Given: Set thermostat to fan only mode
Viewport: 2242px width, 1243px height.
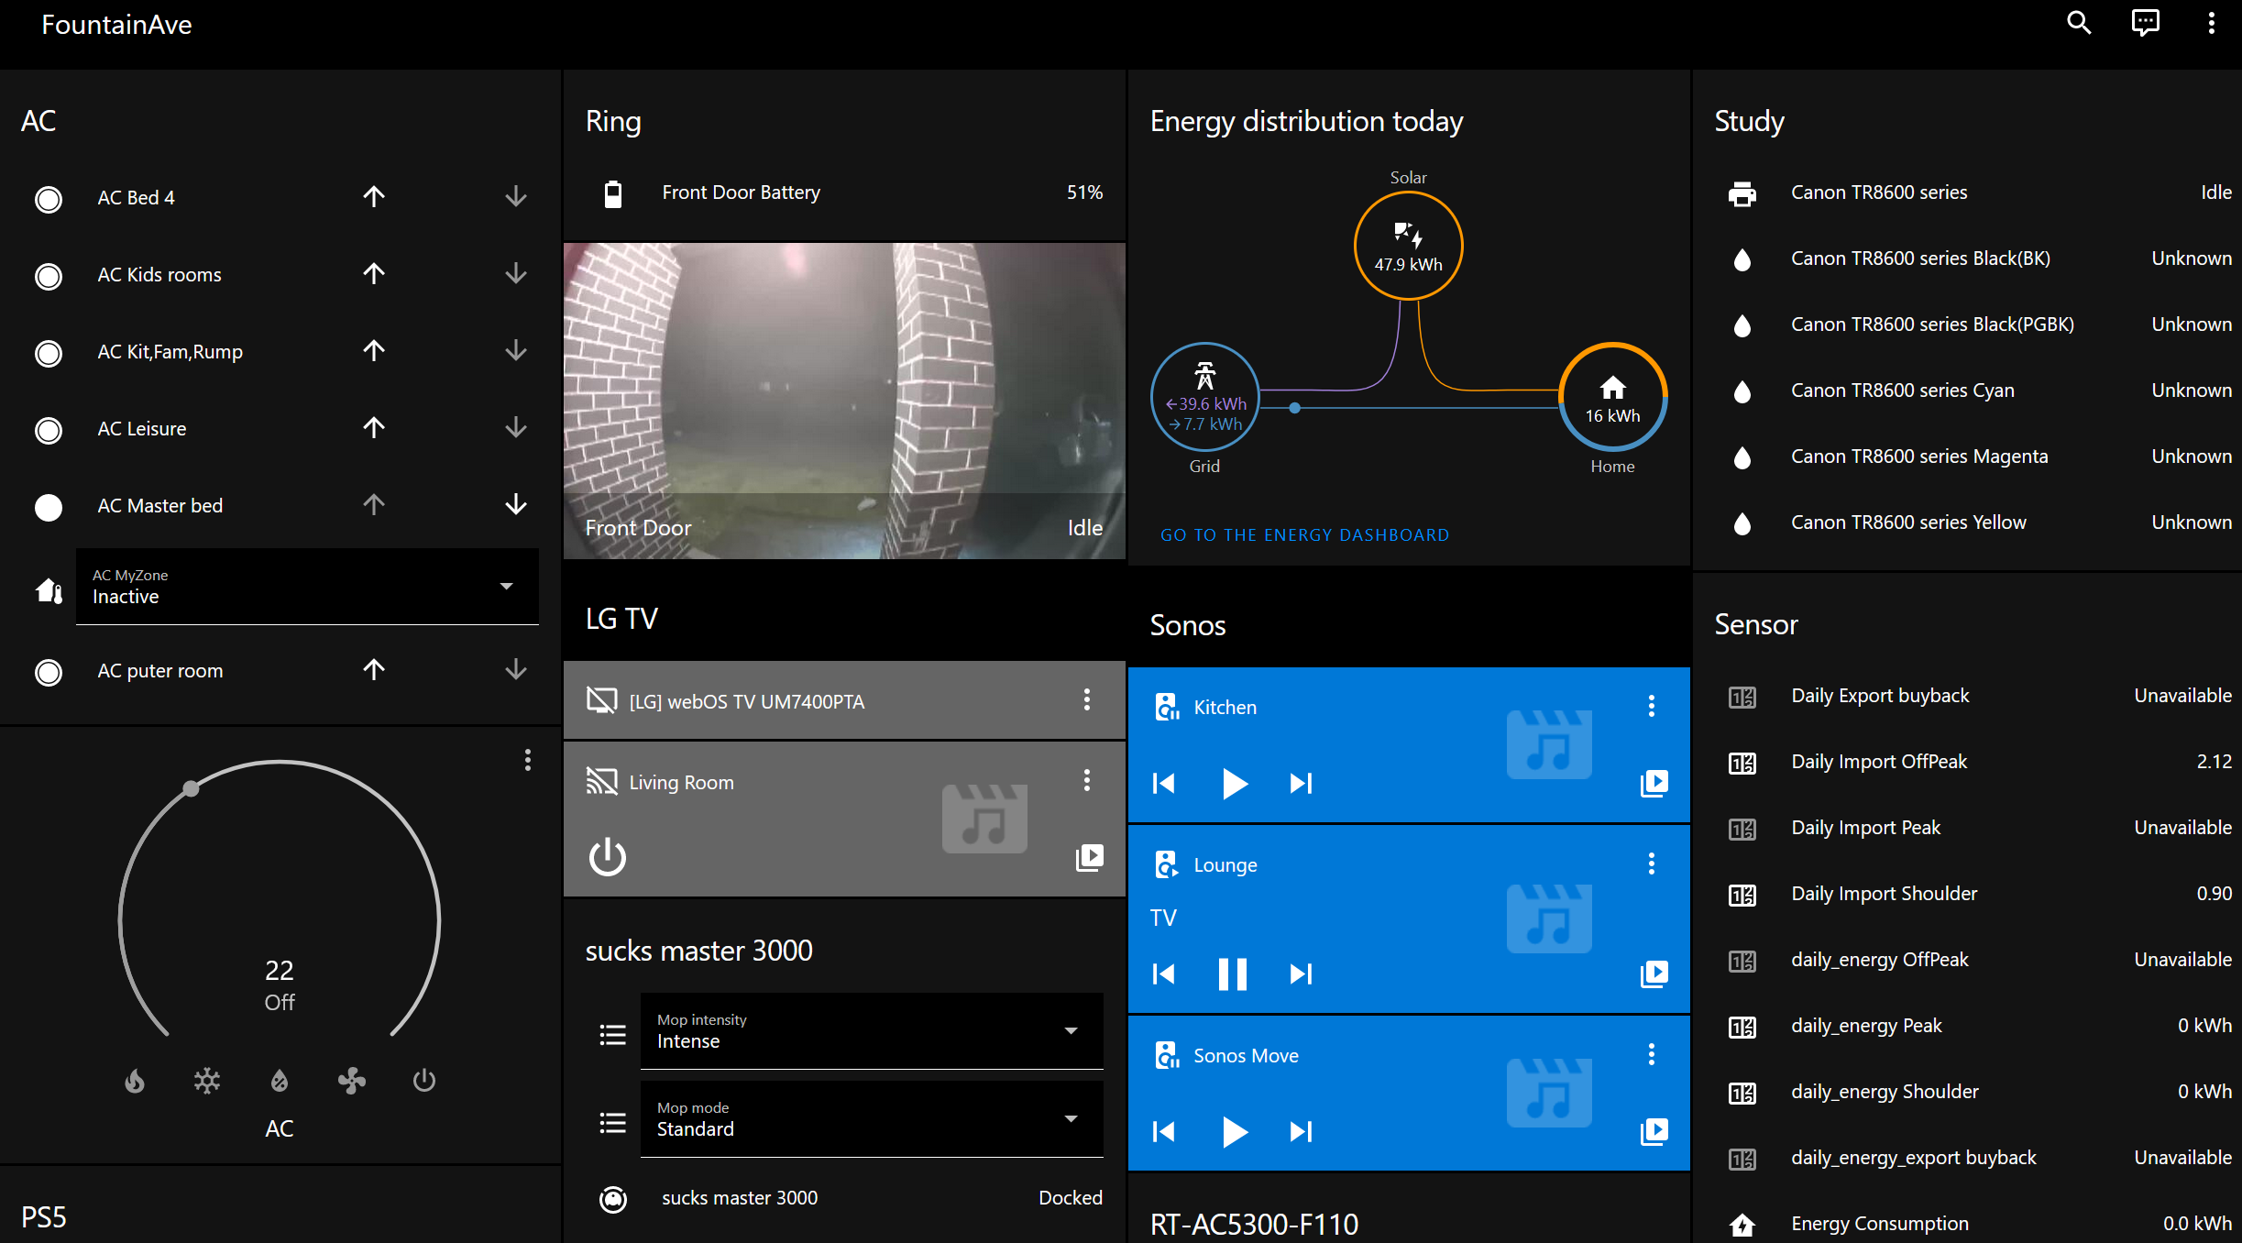Looking at the screenshot, I should point(352,1082).
